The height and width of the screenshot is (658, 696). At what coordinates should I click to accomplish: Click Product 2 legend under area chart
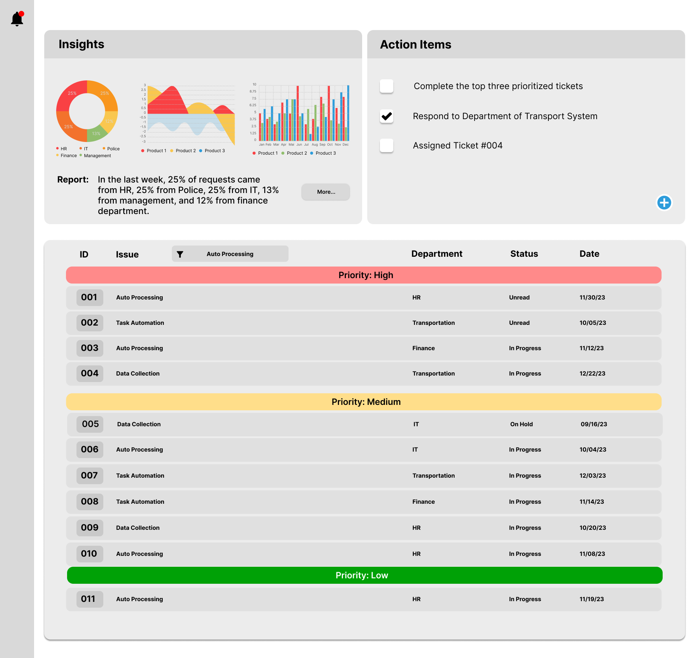(x=183, y=151)
